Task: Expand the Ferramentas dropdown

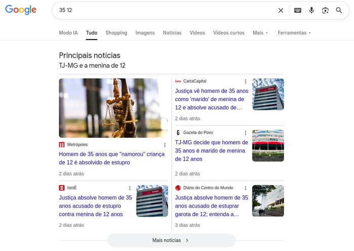Action: click(294, 33)
